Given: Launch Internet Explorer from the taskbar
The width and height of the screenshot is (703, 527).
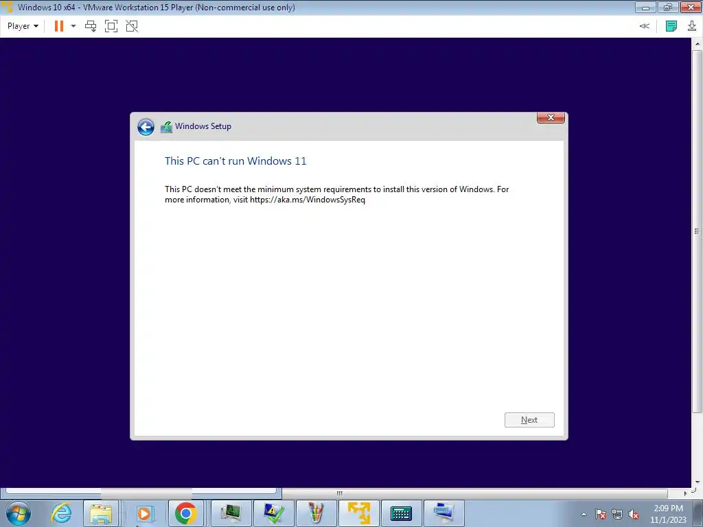Looking at the screenshot, I should point(61,513).
